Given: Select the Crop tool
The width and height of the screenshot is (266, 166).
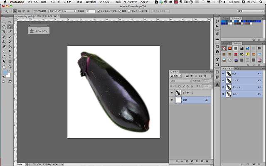Looking at the screenshot, I should click(4, 31).
